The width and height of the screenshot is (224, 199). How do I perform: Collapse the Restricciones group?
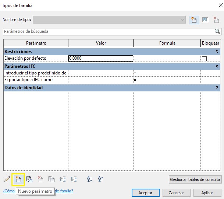(x=217, y=52)
